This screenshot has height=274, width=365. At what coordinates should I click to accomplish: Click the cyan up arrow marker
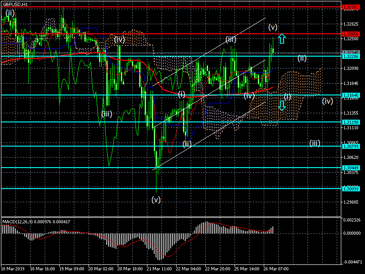282,39
